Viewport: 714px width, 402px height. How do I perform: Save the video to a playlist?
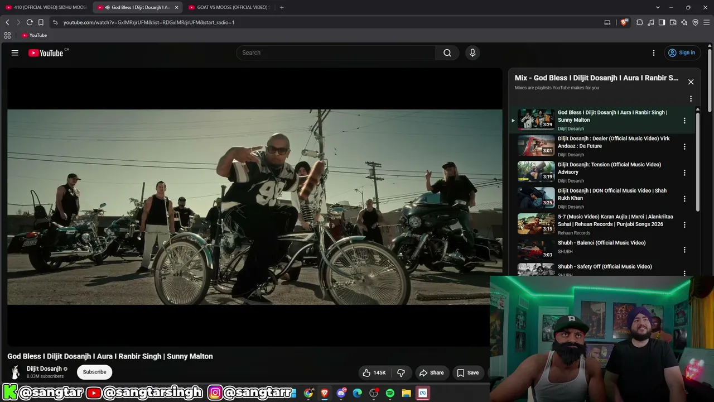coord(467,372)
